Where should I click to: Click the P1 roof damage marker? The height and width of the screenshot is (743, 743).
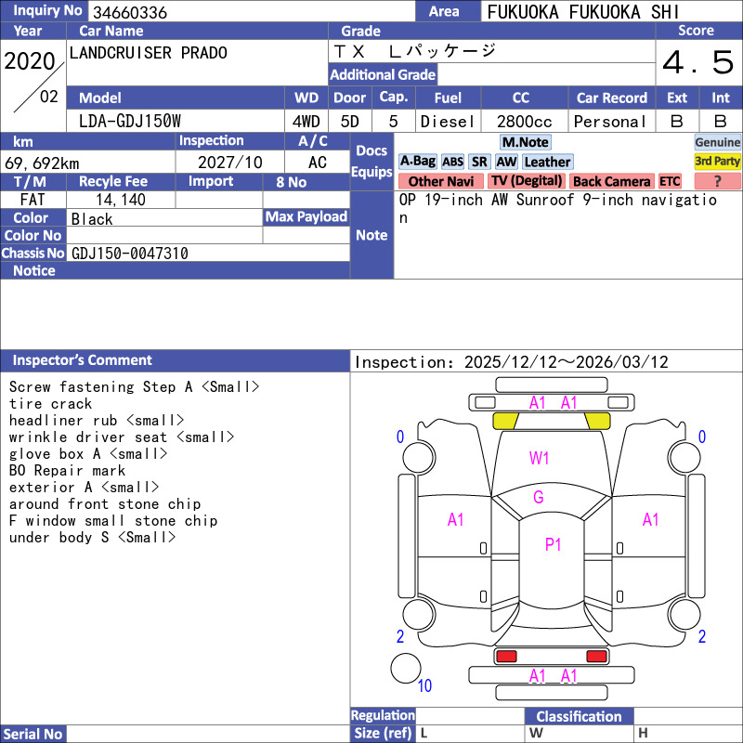coord(553,545)
